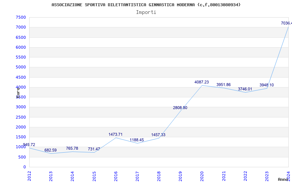Click the 2019 x-axis year label

coord(180,176)
